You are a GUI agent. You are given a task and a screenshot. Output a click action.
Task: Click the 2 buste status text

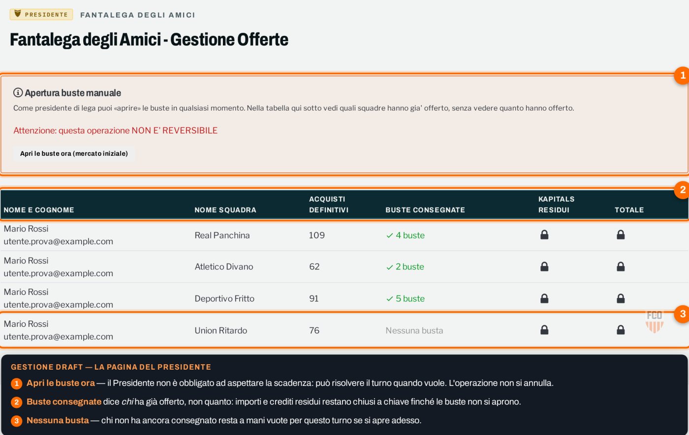coord(410,266)
